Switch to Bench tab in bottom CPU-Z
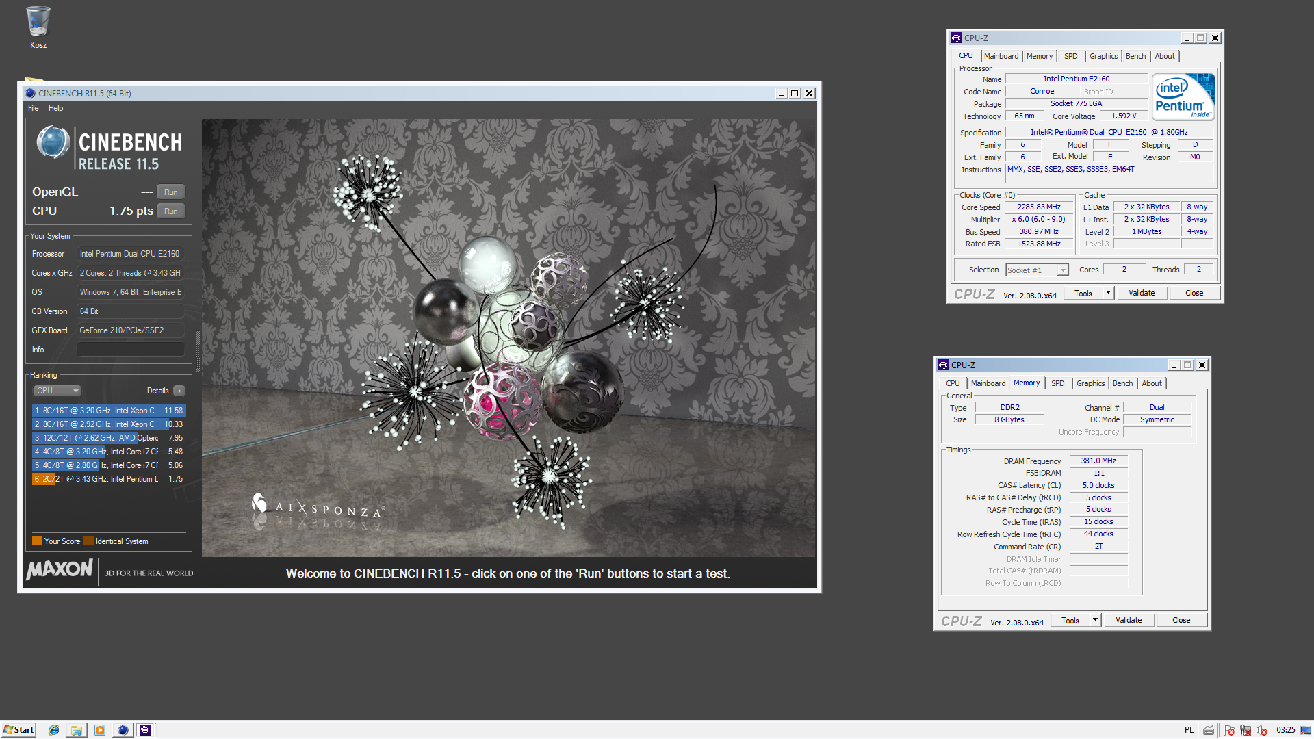 click(x=1123, y=383)
